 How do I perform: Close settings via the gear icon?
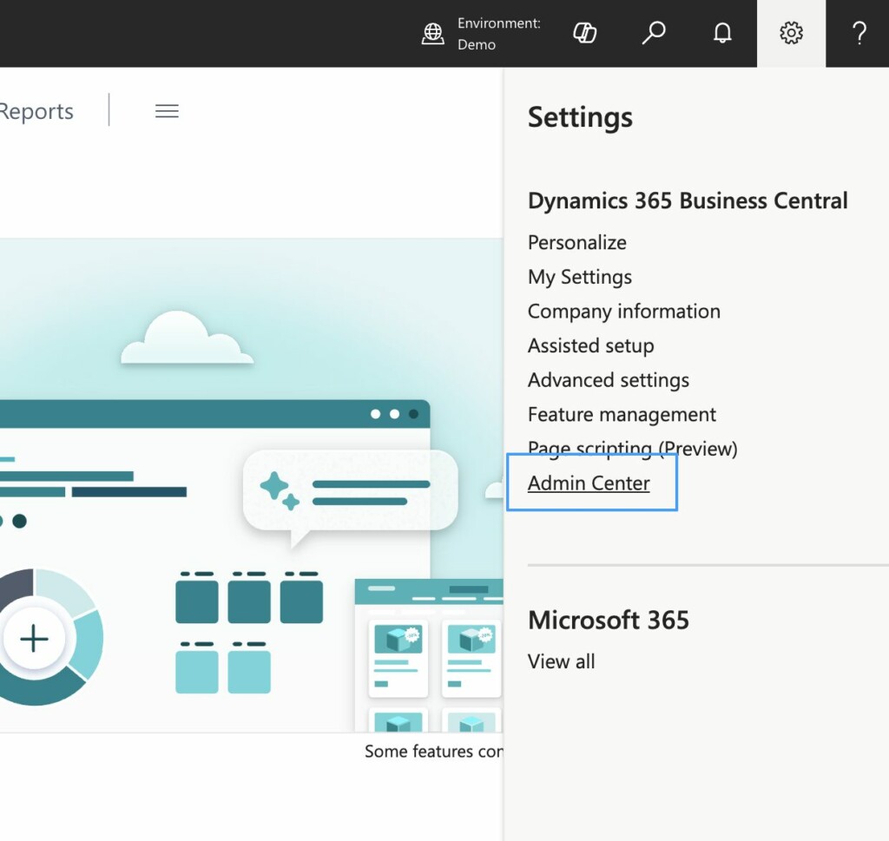790,34
